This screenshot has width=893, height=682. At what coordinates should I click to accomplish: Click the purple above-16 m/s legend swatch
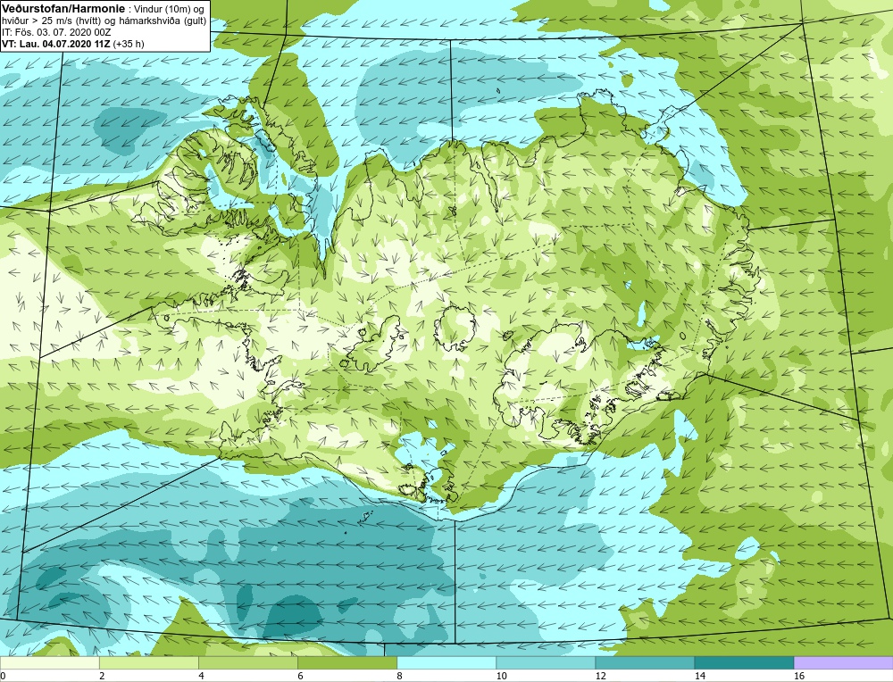(x=843, y=662)
